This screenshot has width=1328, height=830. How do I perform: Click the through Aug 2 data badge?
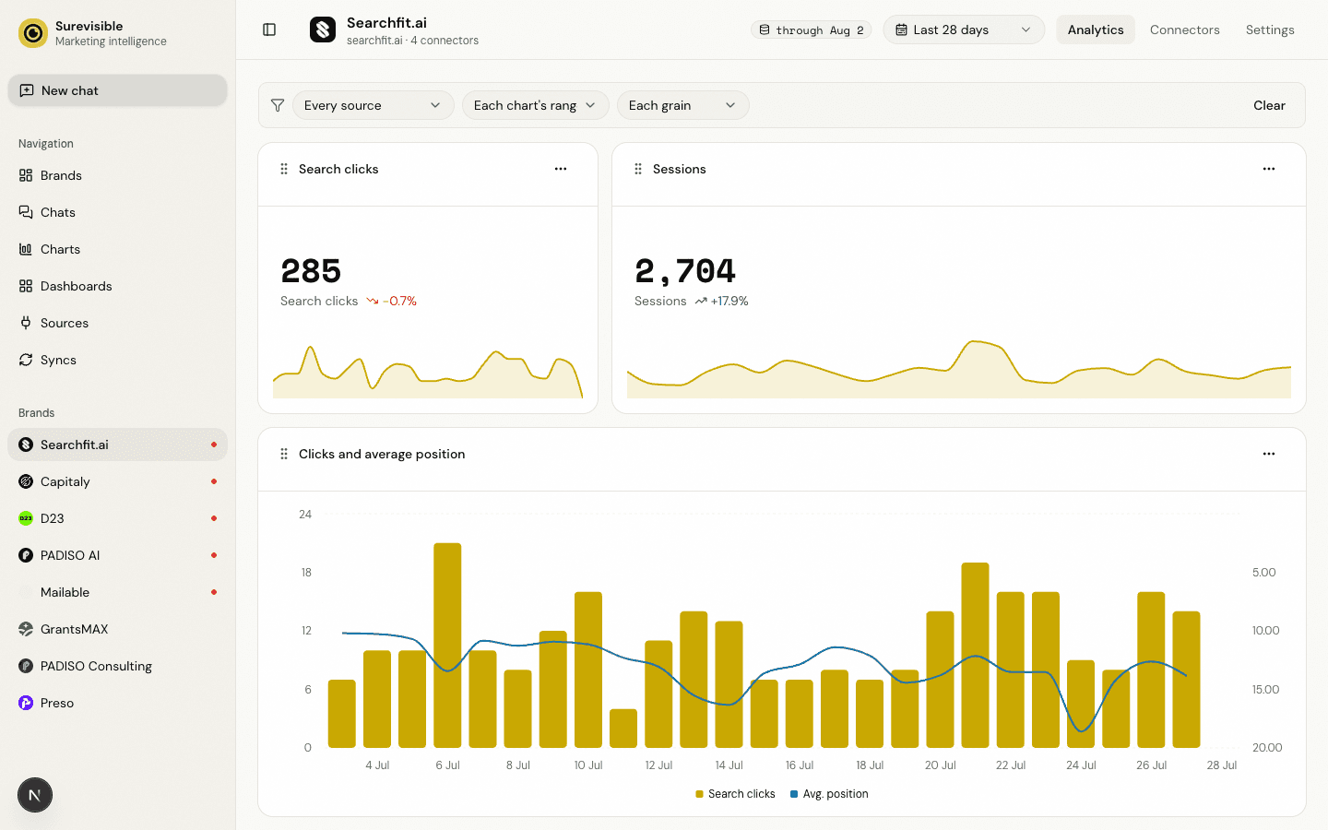(811, 30)
